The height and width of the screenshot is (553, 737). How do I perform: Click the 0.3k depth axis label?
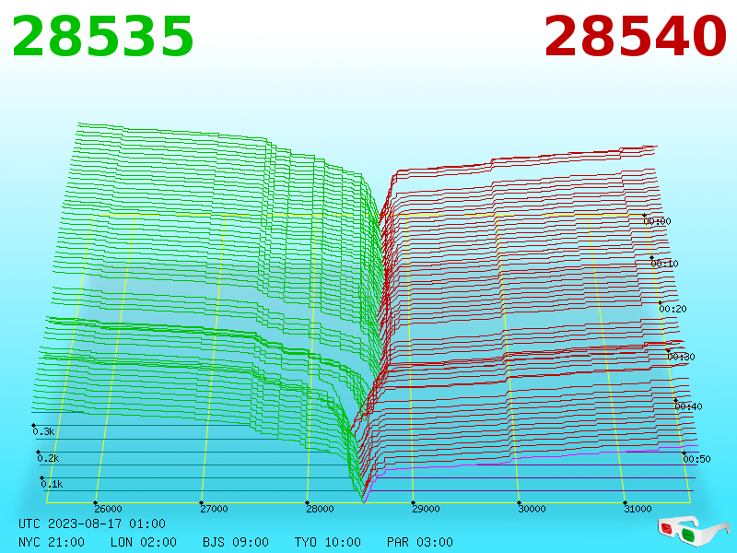[x=43, y=431]
